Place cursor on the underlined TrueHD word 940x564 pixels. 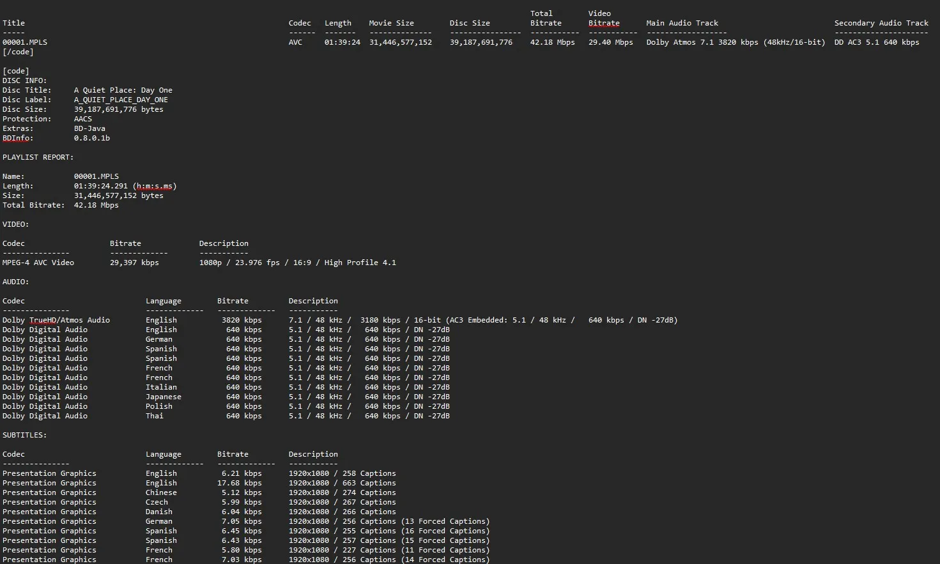pos(42,320)
